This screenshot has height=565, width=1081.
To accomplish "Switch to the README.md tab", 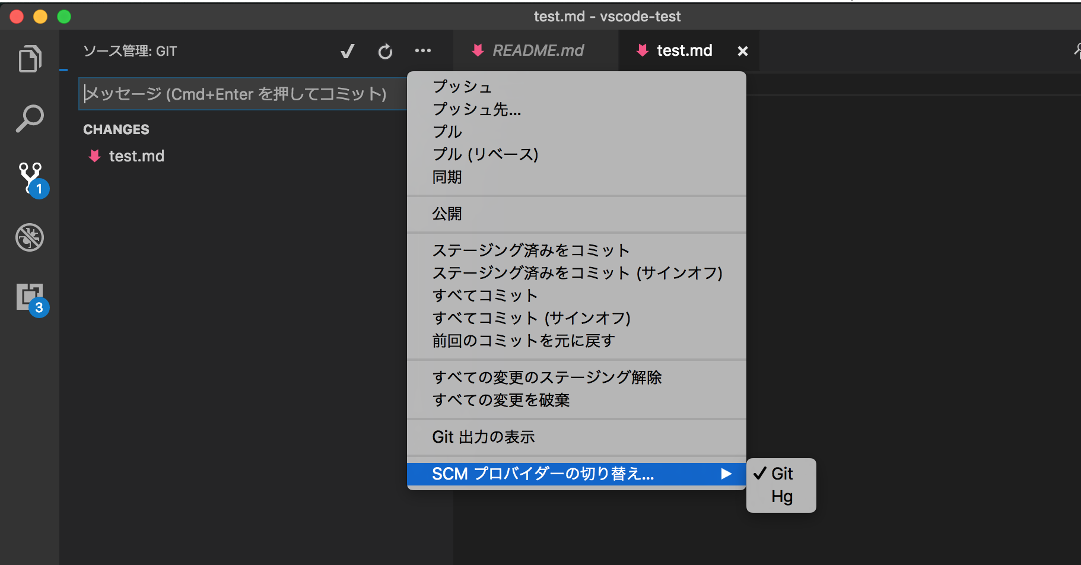I will (x=537, y=50).
